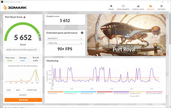The image size is (171, 108).
Task: Click the 'Showing results from the same hardware' text
Action: pos(23,66)
